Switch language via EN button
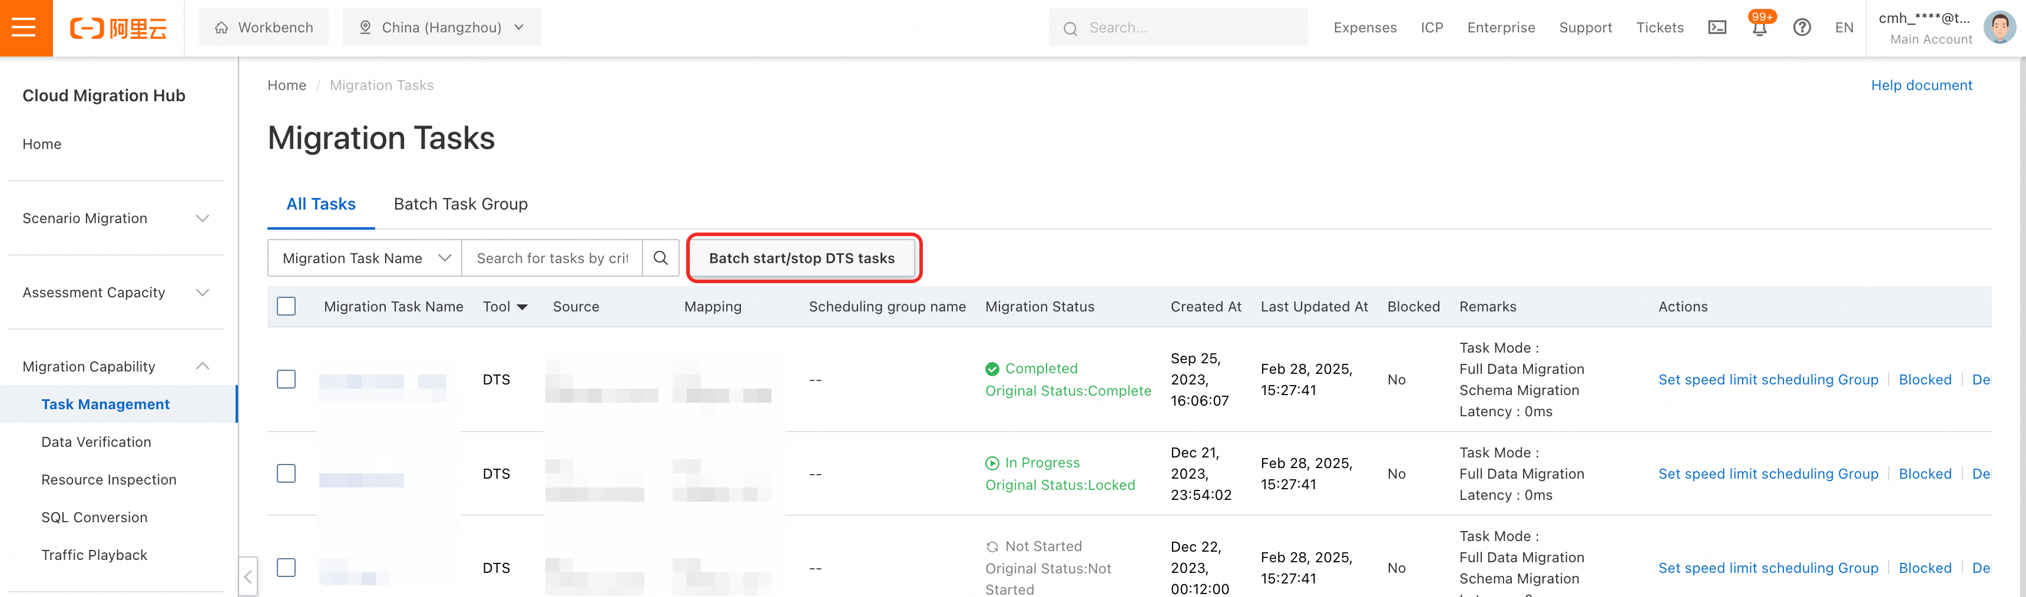Screen dimensions: 2026x597 (x=1845, y=28)
